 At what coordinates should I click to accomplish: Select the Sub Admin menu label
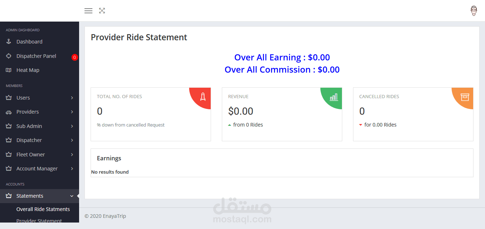[x=29, y=126]
